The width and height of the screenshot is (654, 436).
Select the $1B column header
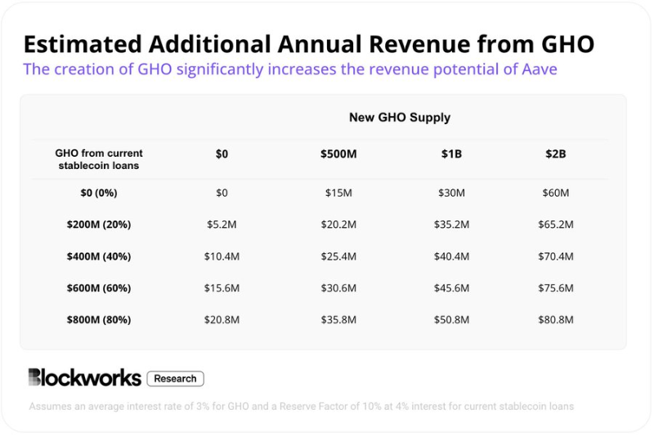pos(450,153)
